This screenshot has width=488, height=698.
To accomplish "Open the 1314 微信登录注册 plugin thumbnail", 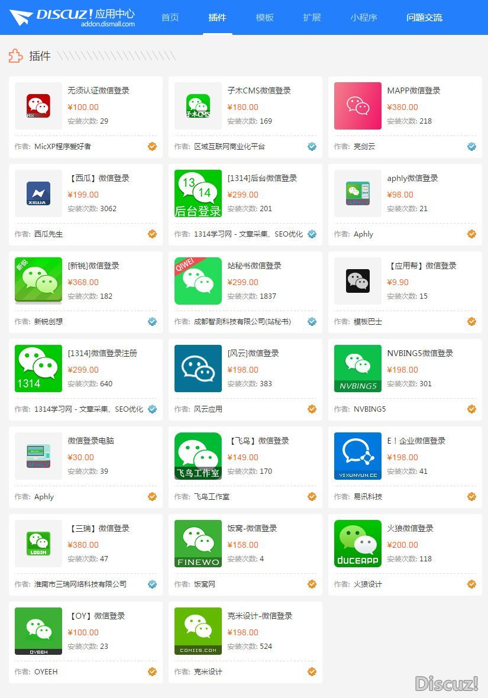I will coord(38,369).
